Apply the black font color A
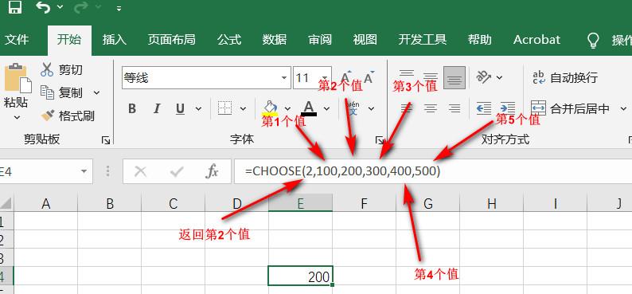632x294 pixels. [x=309, y=108]
